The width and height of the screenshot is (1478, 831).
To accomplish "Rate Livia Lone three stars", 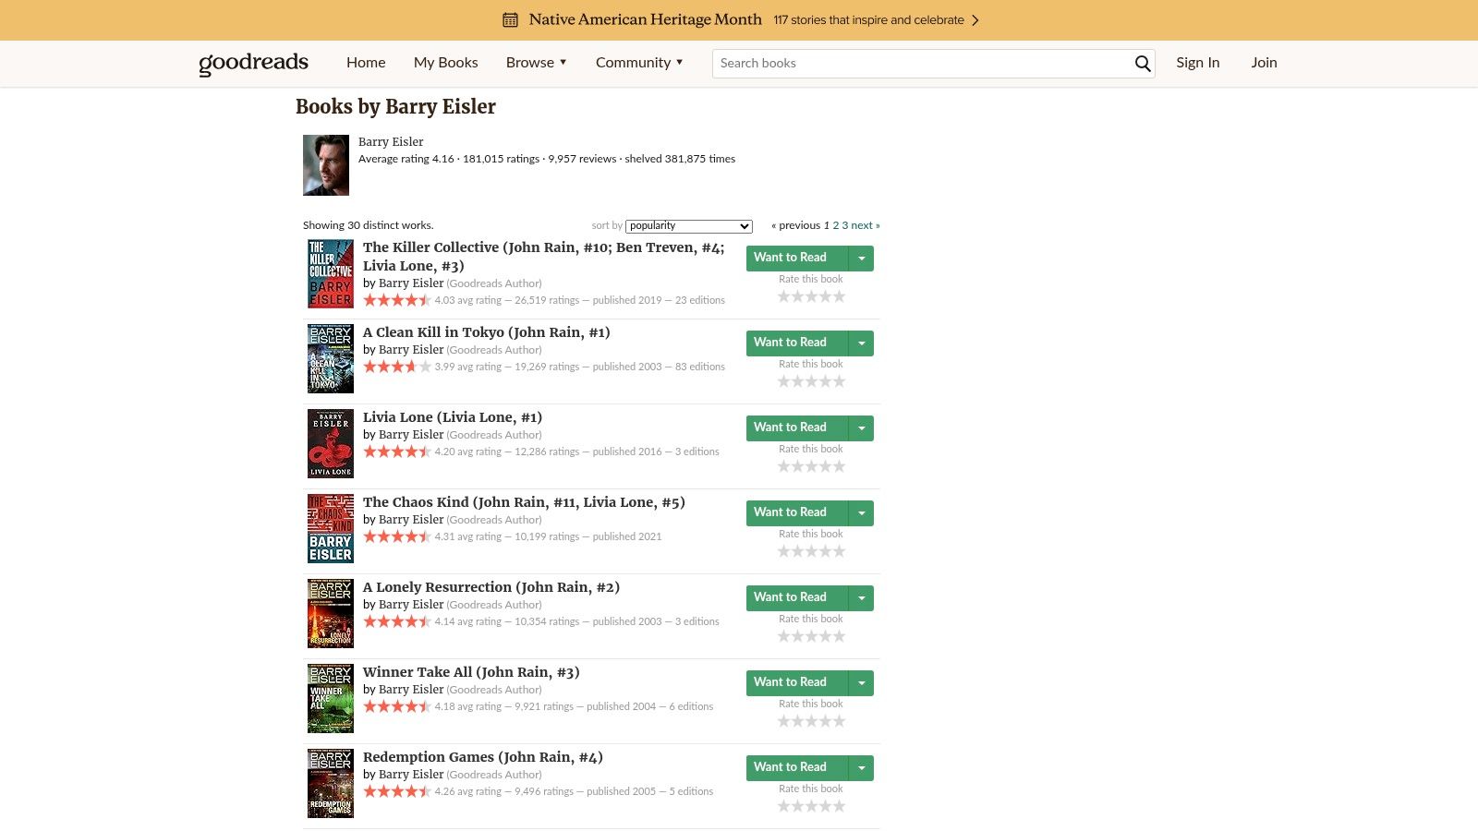I will (812, 465).
